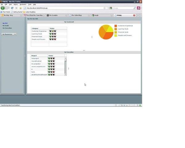
Task: Click Learning Goals status lights icon
Action: point(53,34)
